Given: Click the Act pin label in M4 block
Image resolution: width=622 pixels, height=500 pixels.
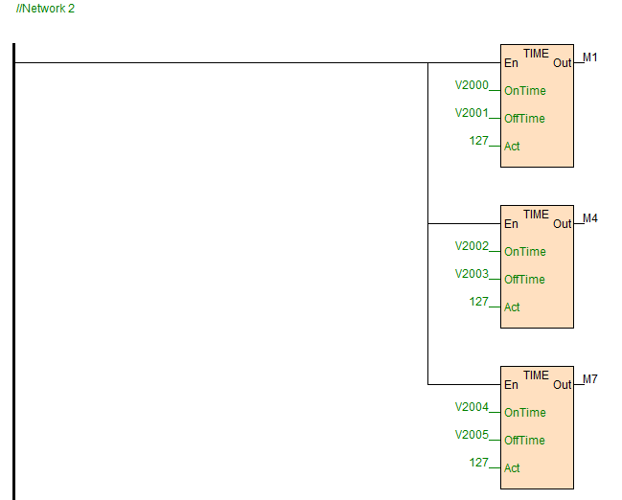Looking at the screenshot, I should coord(512,307).
